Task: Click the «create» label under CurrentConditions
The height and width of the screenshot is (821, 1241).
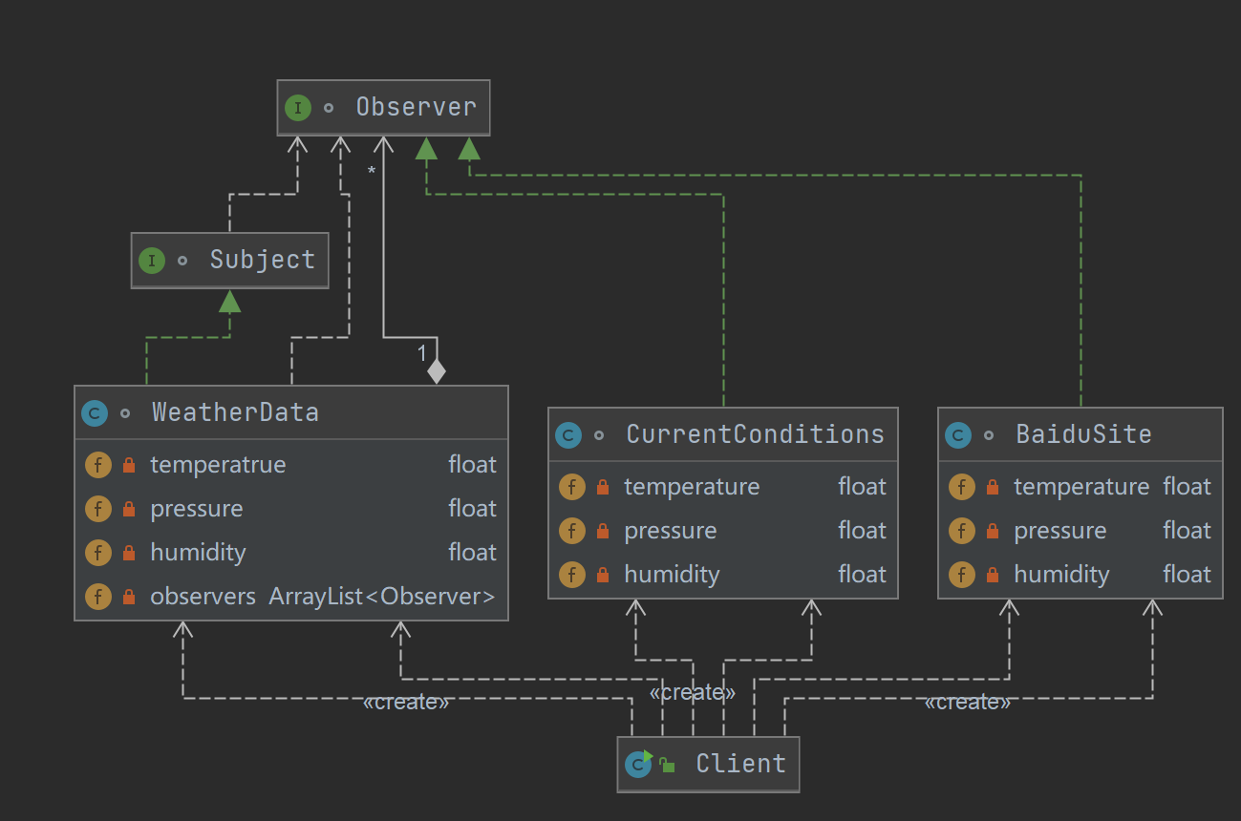Action: tap(692, 692)
